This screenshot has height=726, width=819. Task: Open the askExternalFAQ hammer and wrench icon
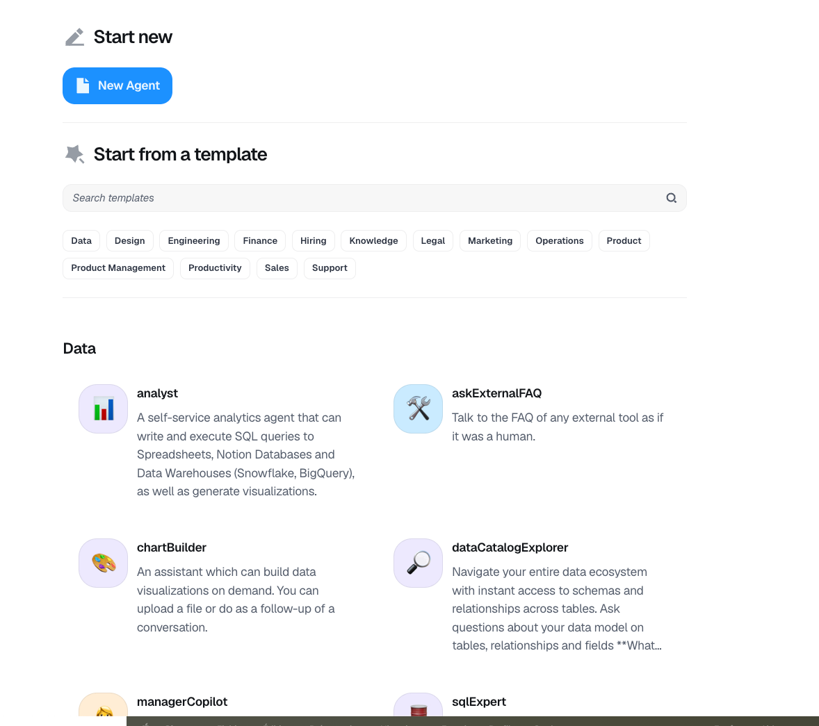point(418,409)
